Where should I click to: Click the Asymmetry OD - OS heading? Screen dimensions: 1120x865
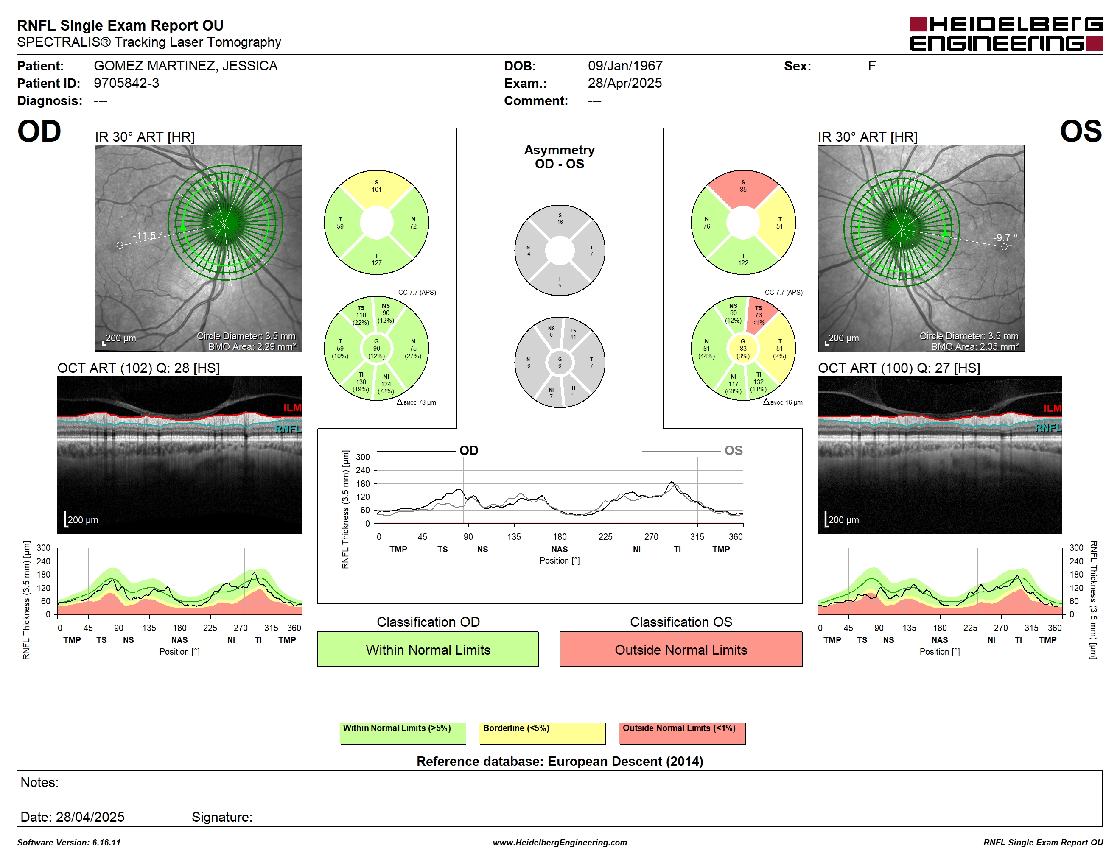point(560,157)
